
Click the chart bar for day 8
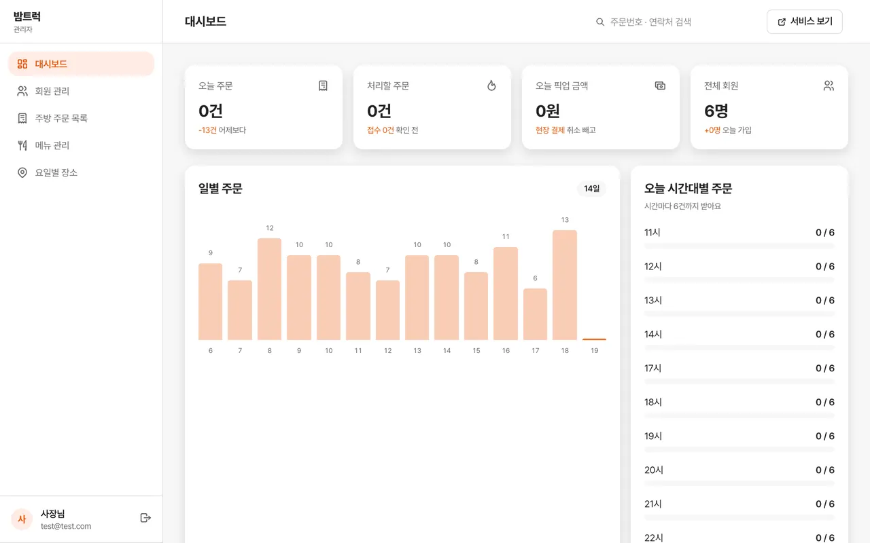269,289
